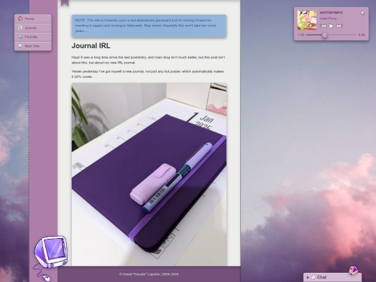Open the Journal navigation item
Image resolution: width=376 pixels, height=282 pixels.
[x=33, y=28]
